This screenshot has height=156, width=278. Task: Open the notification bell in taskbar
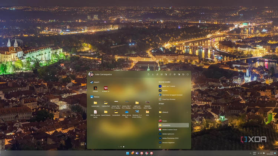tap(275, 153)
